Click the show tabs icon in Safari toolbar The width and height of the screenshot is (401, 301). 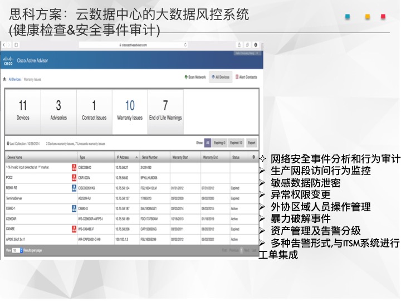pyautogui.click(x=247, y=45)
